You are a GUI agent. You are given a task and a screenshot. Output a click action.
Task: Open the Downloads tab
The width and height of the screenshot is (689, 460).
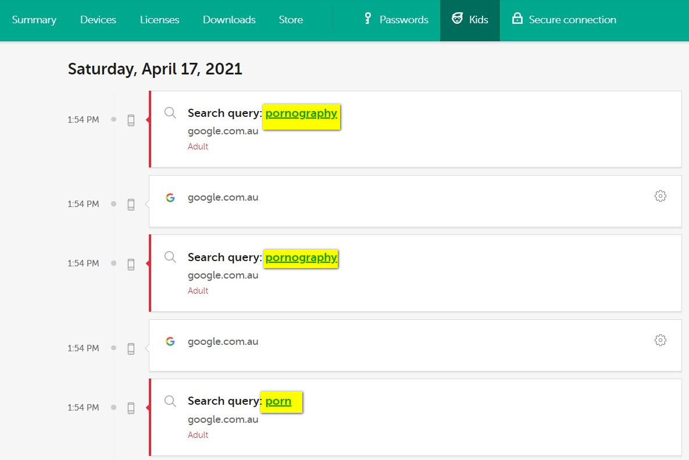[x=229, y=20]
